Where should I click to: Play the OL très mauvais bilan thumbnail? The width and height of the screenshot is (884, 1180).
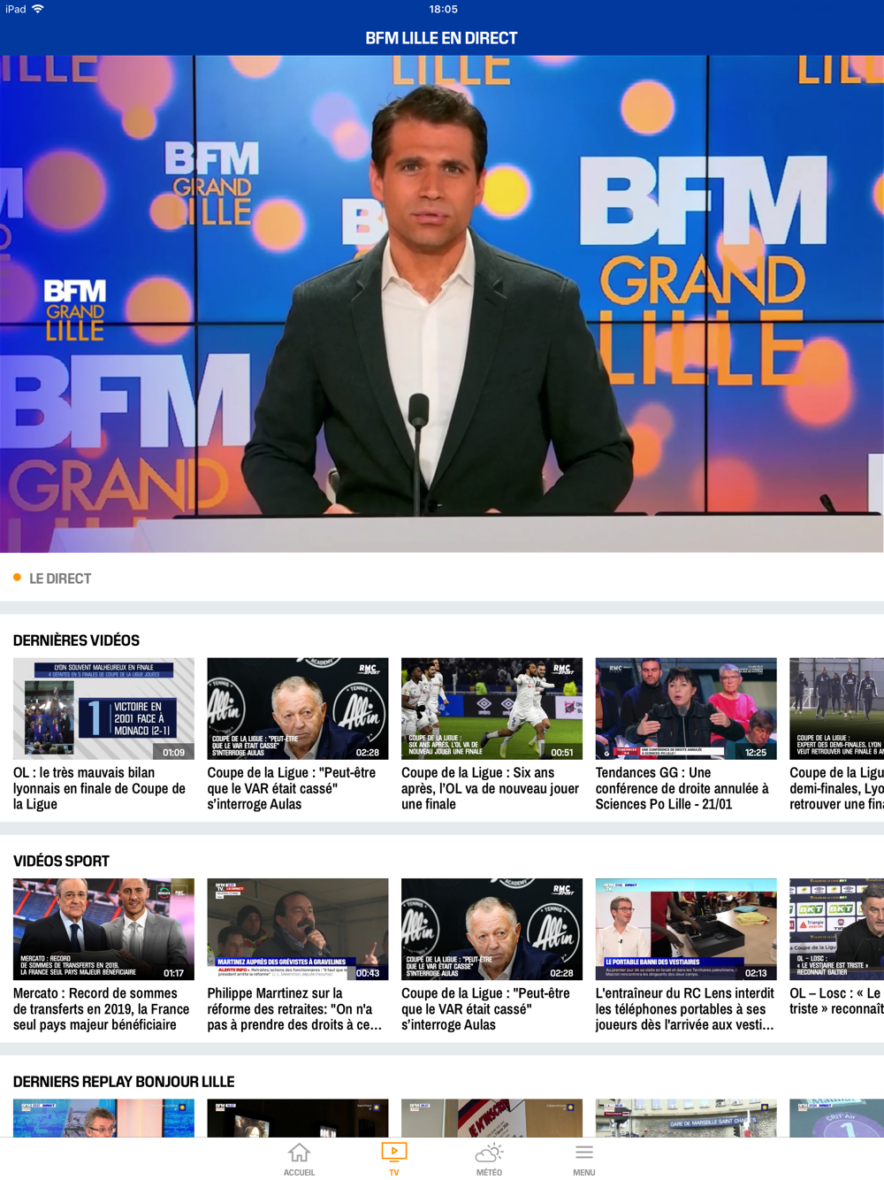(103, 709)
